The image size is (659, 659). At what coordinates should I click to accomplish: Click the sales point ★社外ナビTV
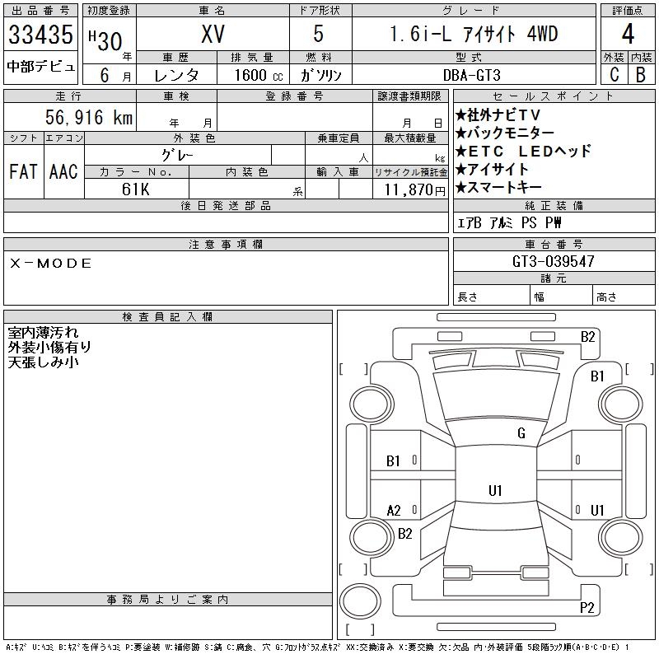pos(498,115)
